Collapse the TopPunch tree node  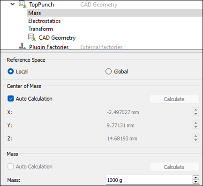point(12,4)
